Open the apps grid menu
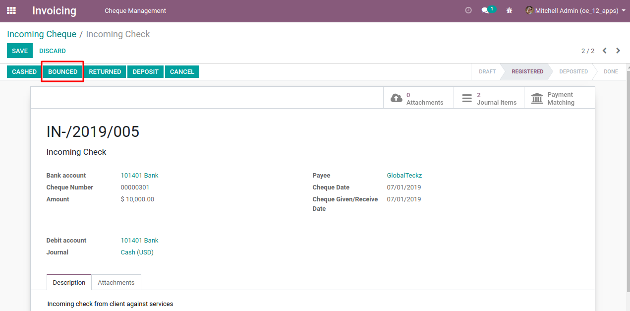The height and width of the screenshot is (311, 630). 11,10
